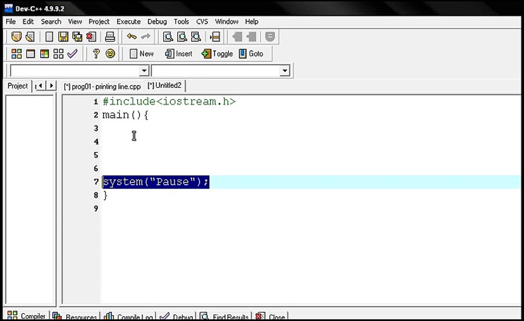Undo the last edit with the yellow arrow

tap(132, 36)
